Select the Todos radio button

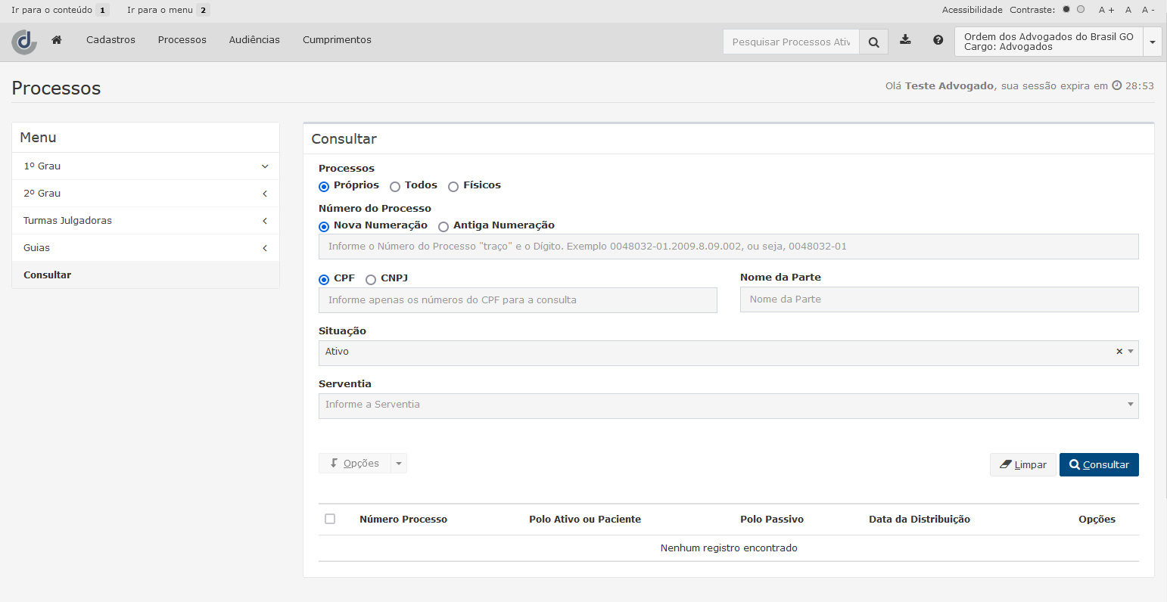tap(395, 186)
